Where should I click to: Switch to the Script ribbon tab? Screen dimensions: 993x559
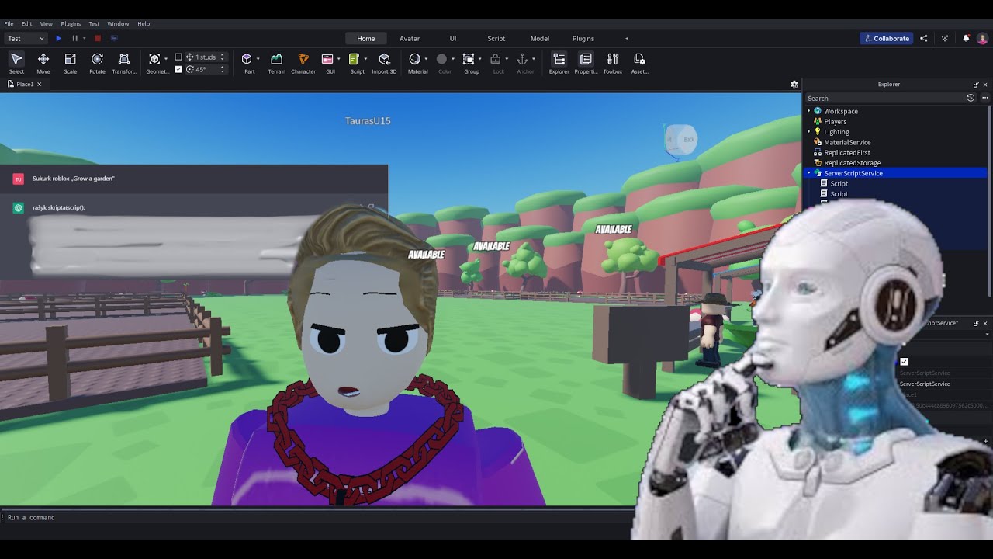click(496, 38)
